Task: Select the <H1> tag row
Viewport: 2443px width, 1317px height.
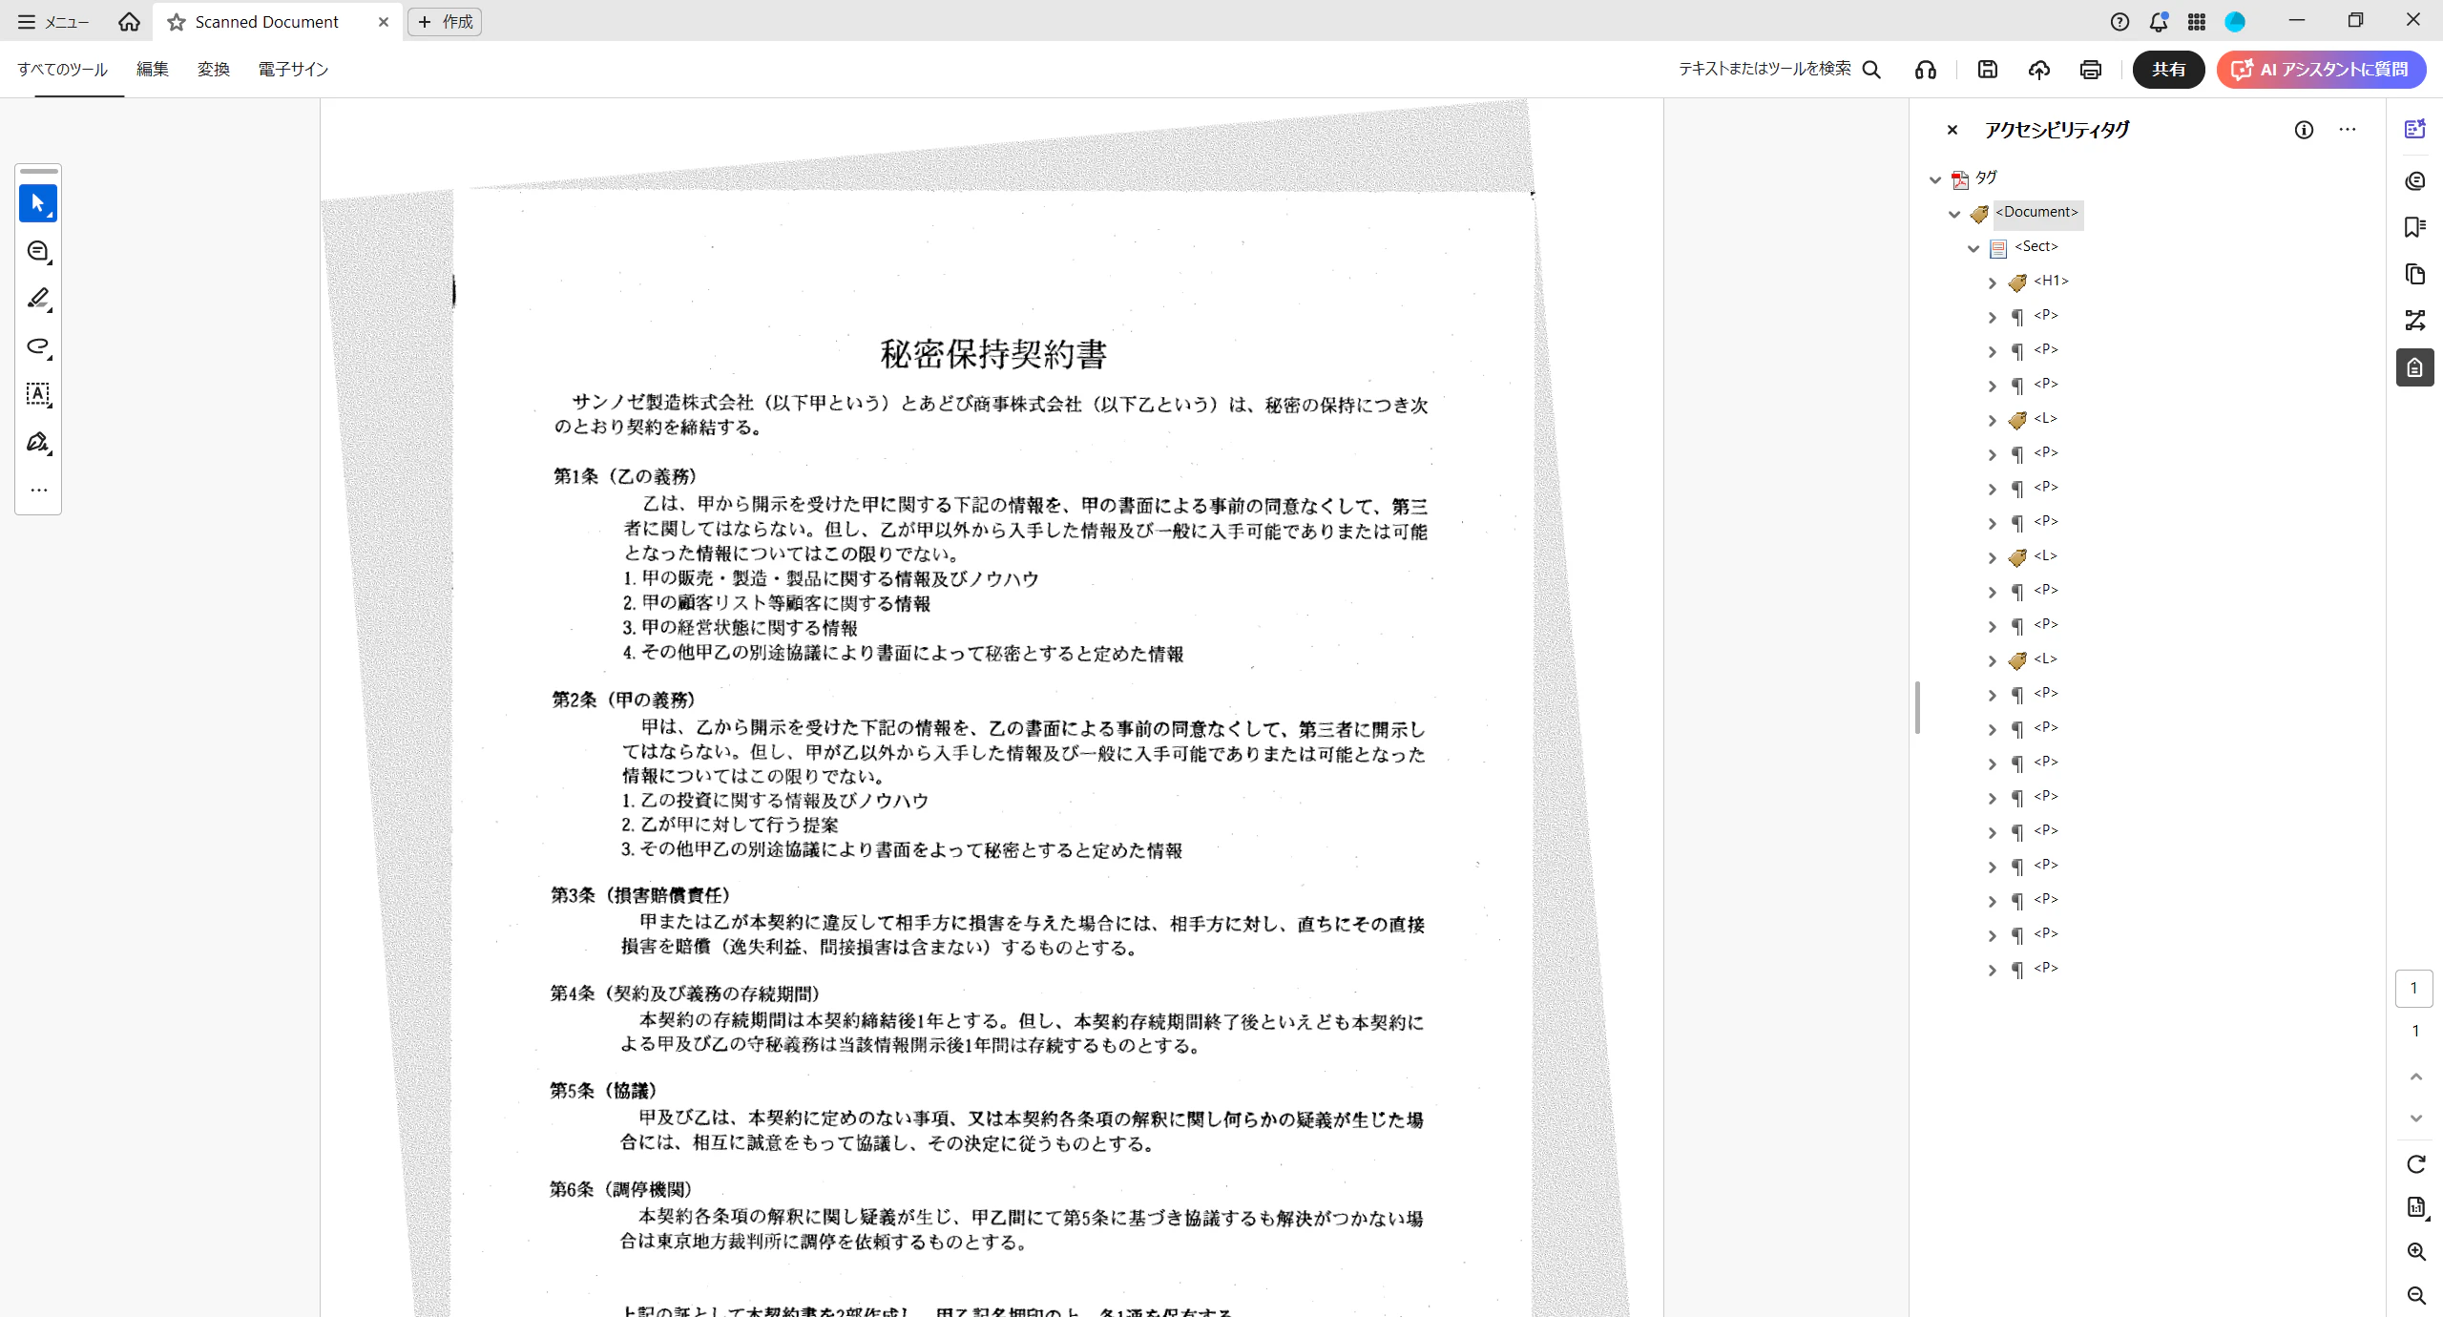Action: click(x=2051, y=282)
